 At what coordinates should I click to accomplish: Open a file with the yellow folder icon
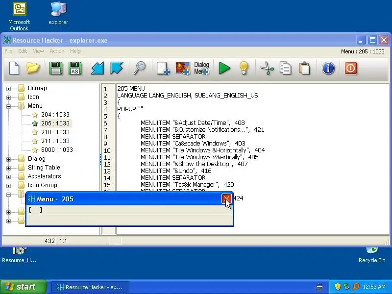(33, 68)
